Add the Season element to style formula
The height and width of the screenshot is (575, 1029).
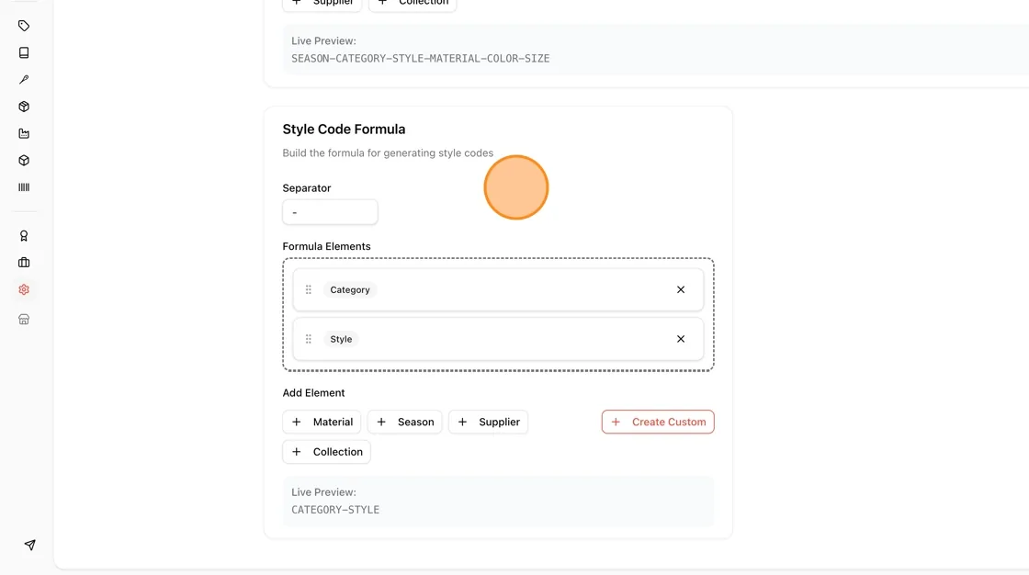point(405,422)
